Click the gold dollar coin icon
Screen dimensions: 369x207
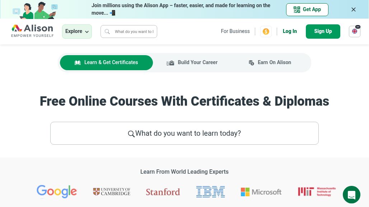tap(266, 32)
